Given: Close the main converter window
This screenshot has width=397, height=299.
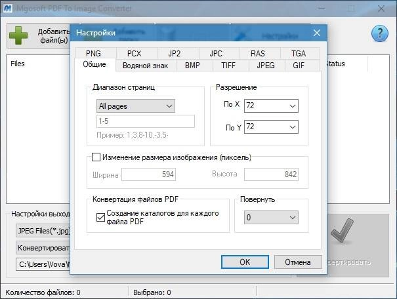Looking at the screenshot, I should click(x=381, y=9).
